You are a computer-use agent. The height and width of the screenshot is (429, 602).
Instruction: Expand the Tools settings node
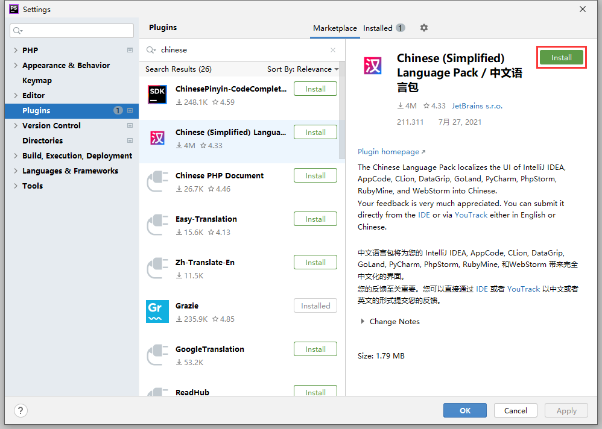click(16, 186)
